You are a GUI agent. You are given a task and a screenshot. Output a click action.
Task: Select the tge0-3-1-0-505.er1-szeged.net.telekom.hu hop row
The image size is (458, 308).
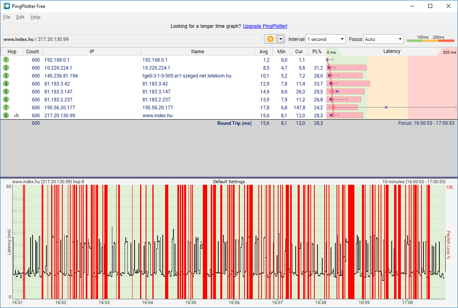[187, 76]
